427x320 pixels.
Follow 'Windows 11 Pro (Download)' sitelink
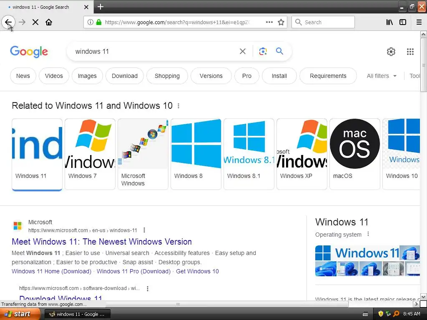(134, 271)
